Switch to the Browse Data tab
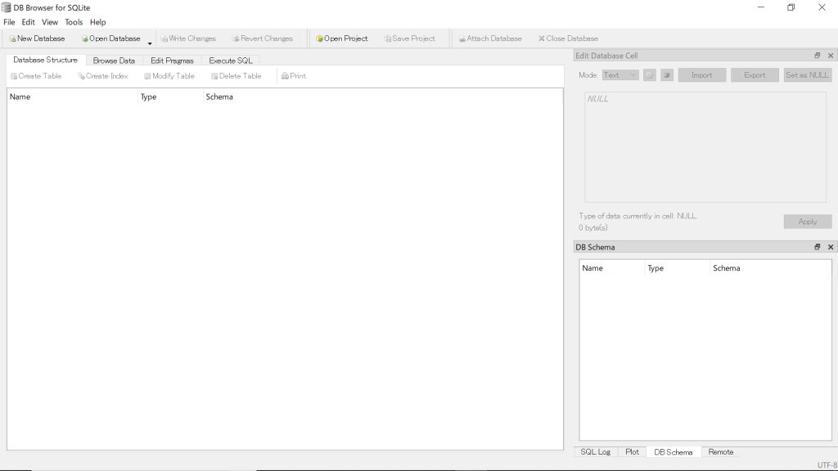Image resolution: width=838 pixels, height=471 pixels. coord(114,61)
